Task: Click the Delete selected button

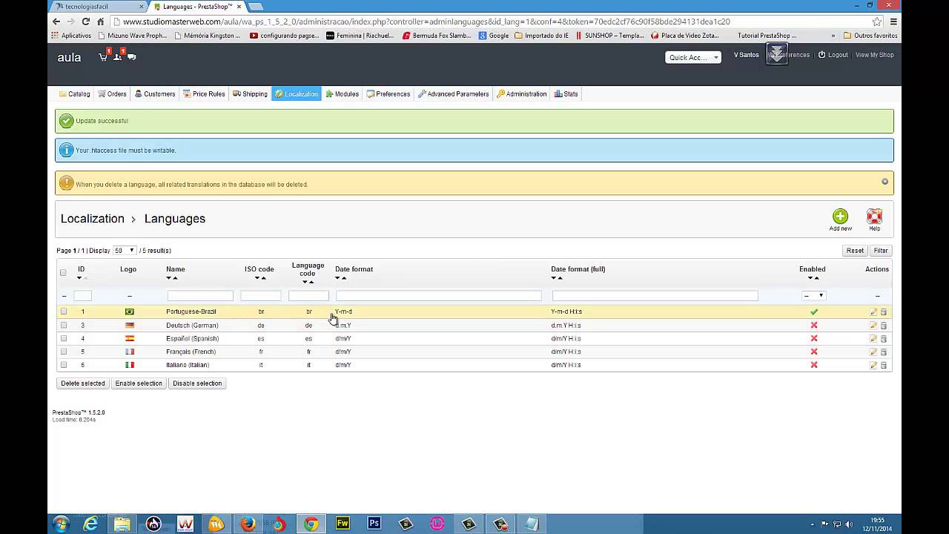Action: tap(83, 383)
